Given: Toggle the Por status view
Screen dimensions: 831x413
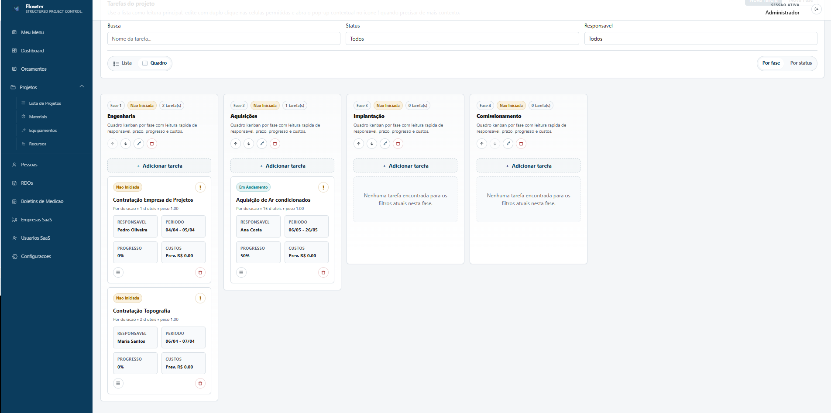Looking at the screenshot, I should pos(801,63).
